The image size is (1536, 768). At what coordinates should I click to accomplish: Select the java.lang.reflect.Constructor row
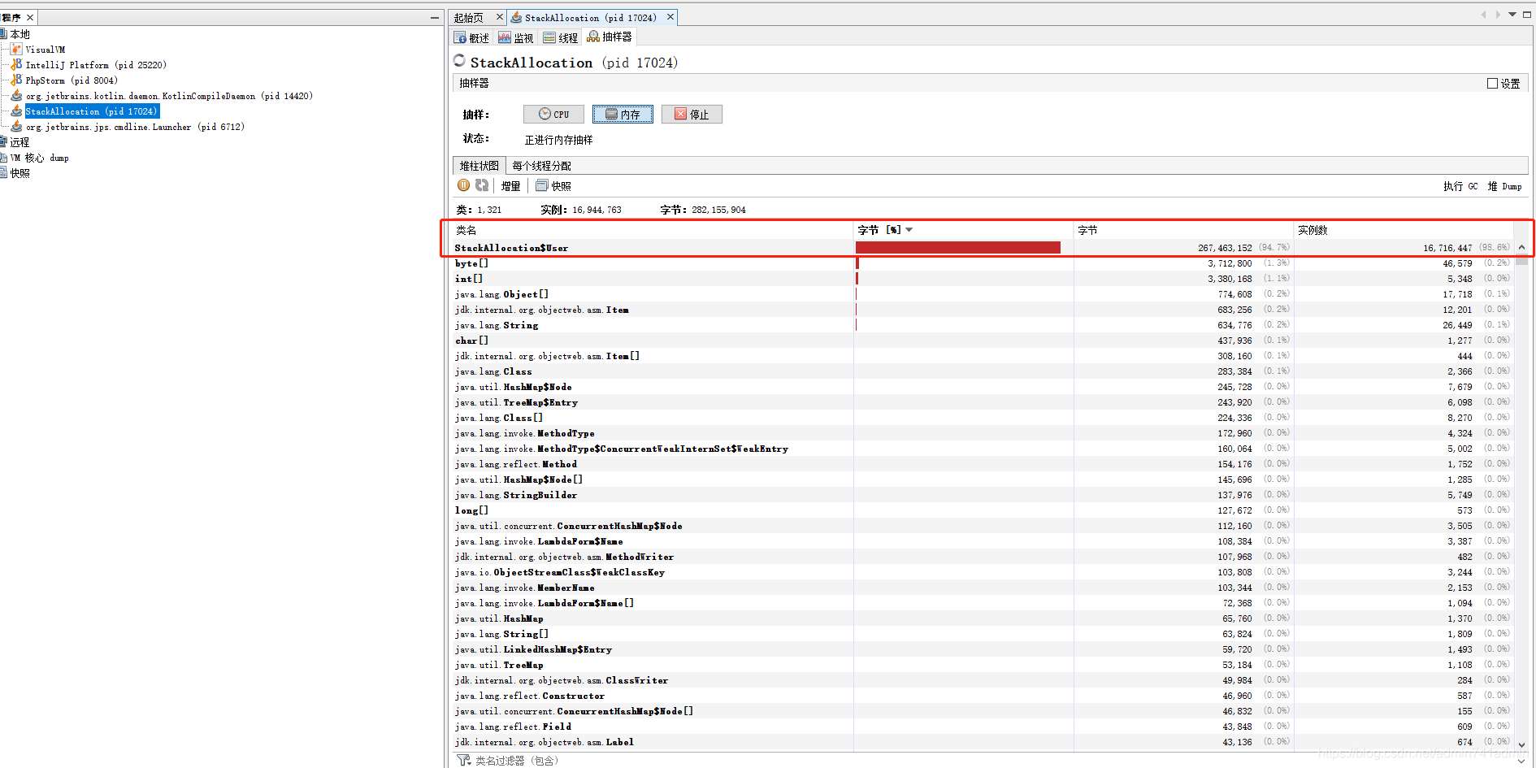(983, 696)
